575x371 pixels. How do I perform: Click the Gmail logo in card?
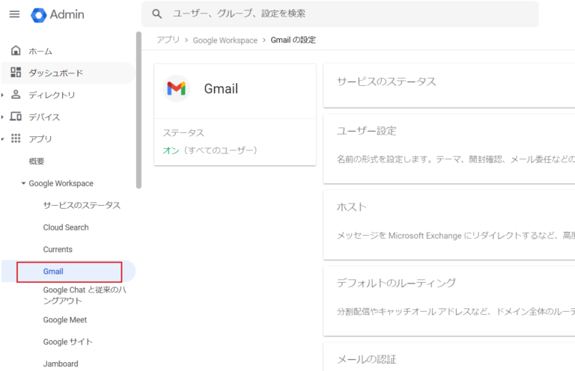pyautogui.click(x=176, y=89)
